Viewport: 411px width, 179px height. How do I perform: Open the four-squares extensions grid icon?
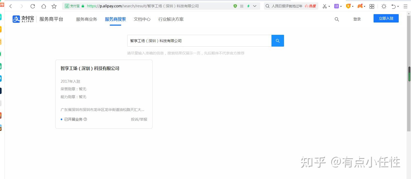(x=372, y=6)
